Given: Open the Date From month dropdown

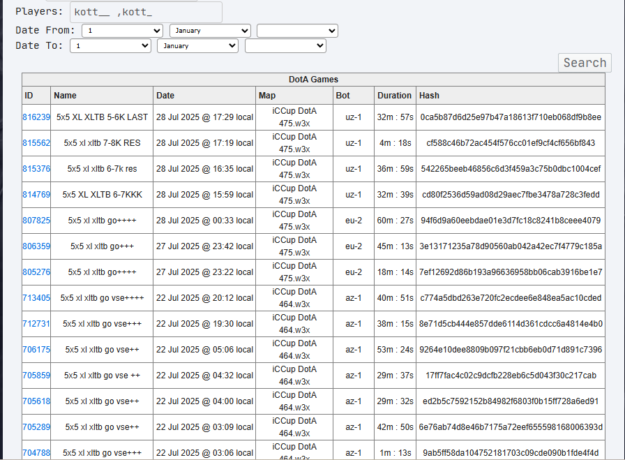Looking at the screenshot, I should (210, 31).
